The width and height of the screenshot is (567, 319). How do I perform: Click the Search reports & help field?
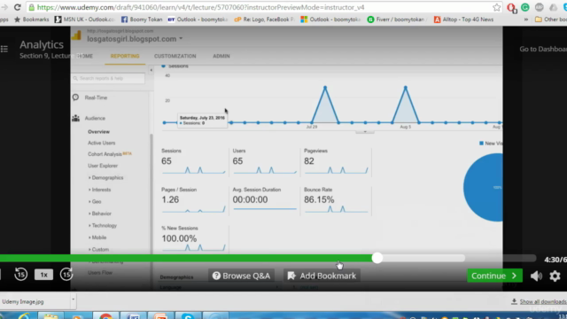108,78
